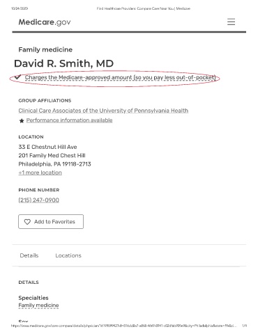
Task: Click the 33 E Chestnut Hill Ave address
Action: pos(47,147)
